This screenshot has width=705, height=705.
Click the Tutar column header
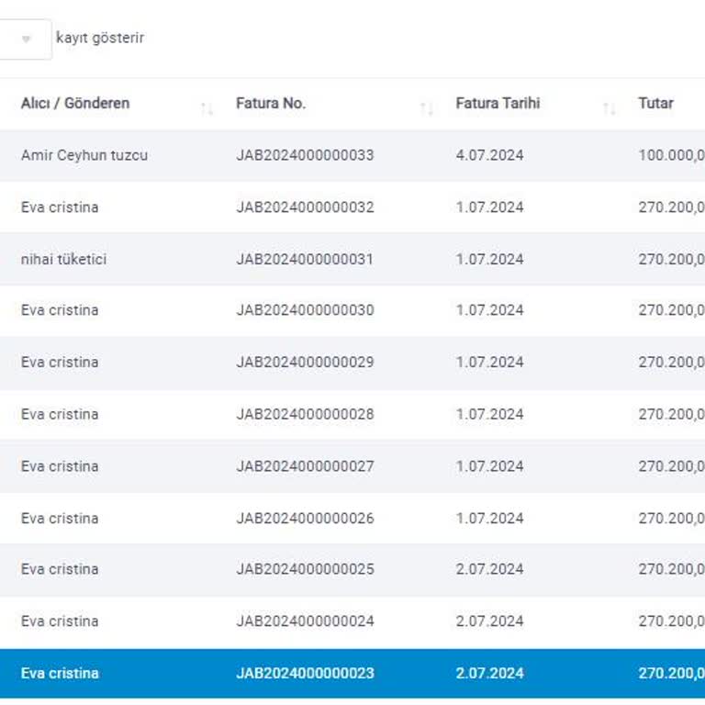655,104
